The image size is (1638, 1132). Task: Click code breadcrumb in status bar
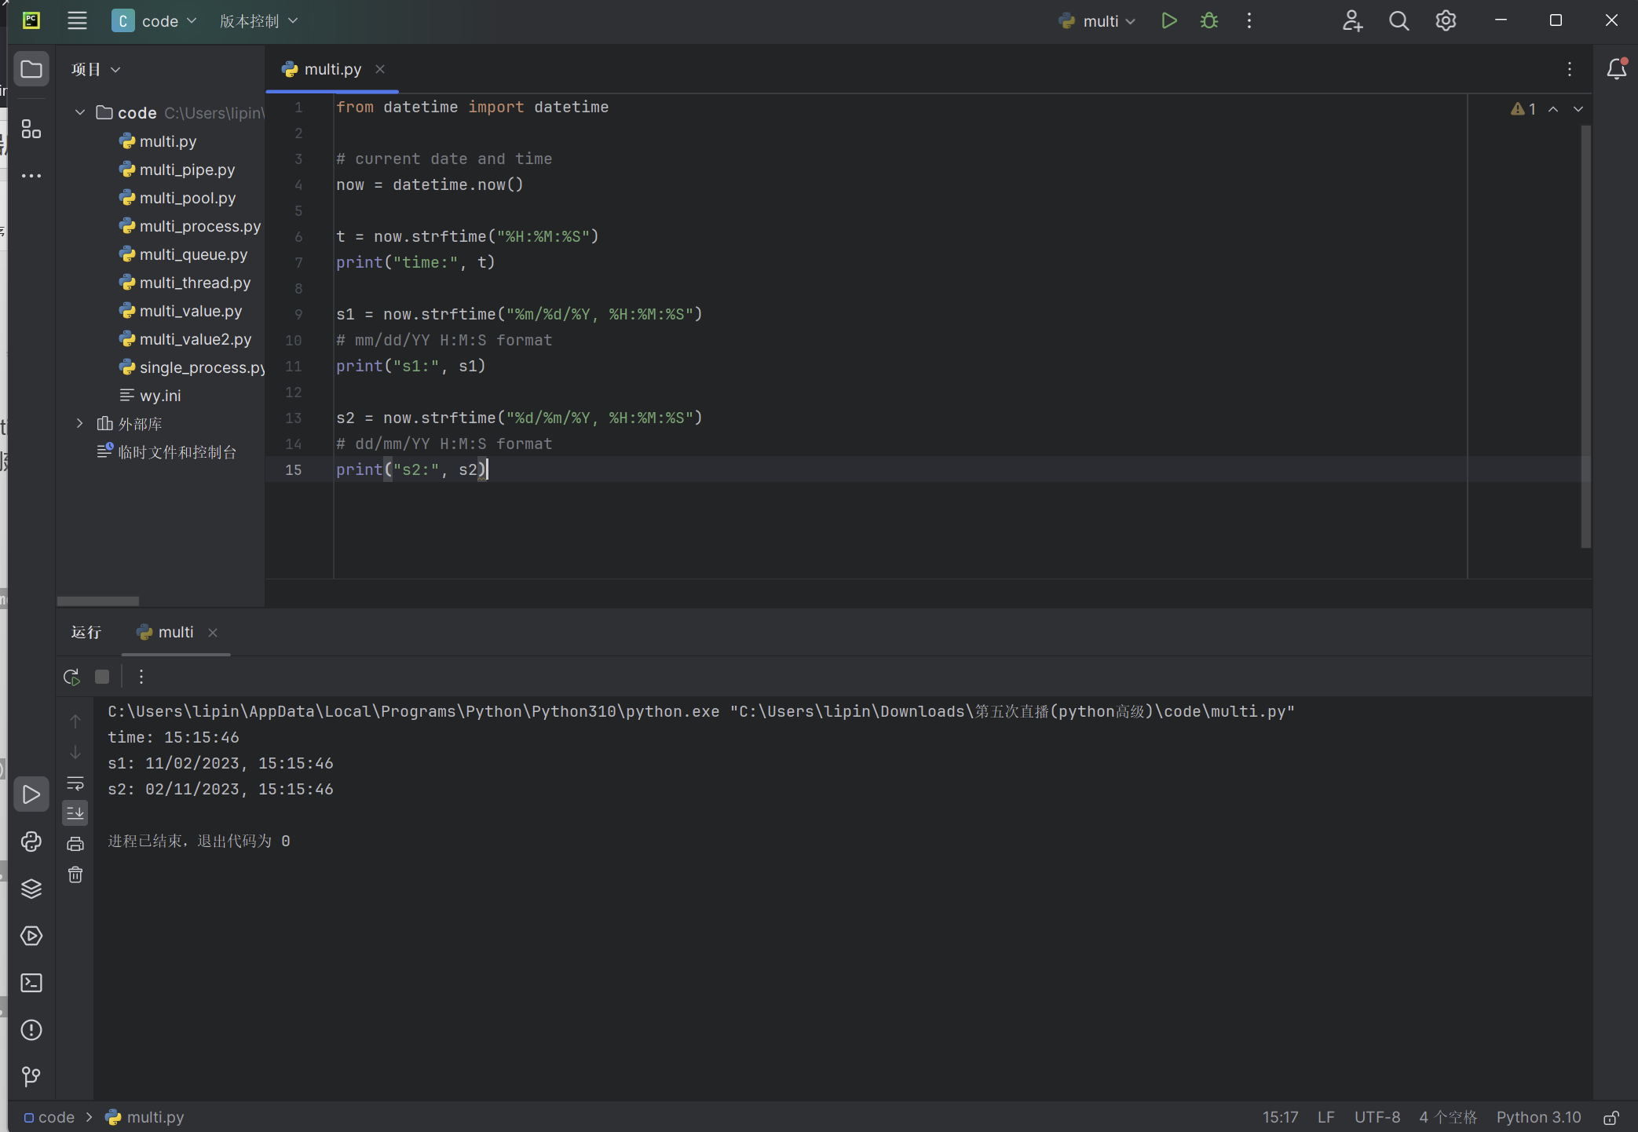49,1117
